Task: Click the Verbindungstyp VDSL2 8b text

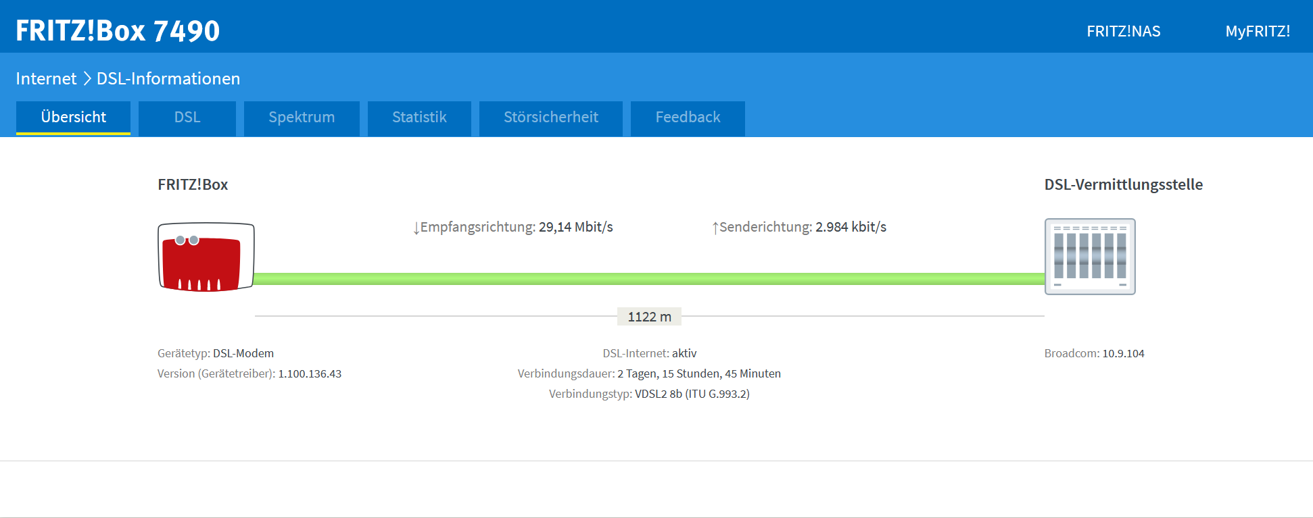Action: [x=649, y=394]
